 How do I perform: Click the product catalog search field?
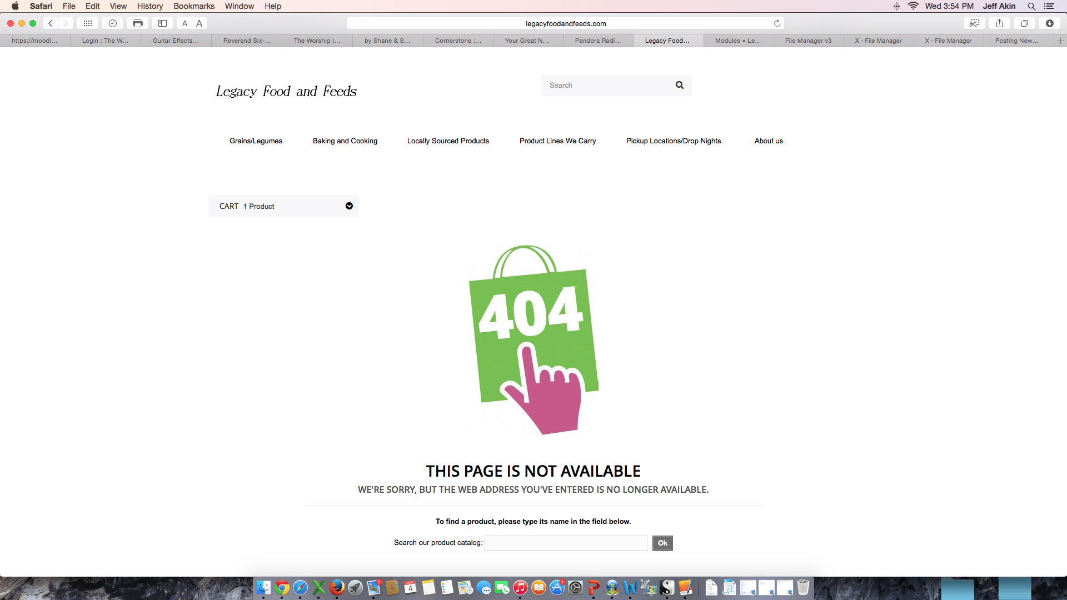point(566,543)
